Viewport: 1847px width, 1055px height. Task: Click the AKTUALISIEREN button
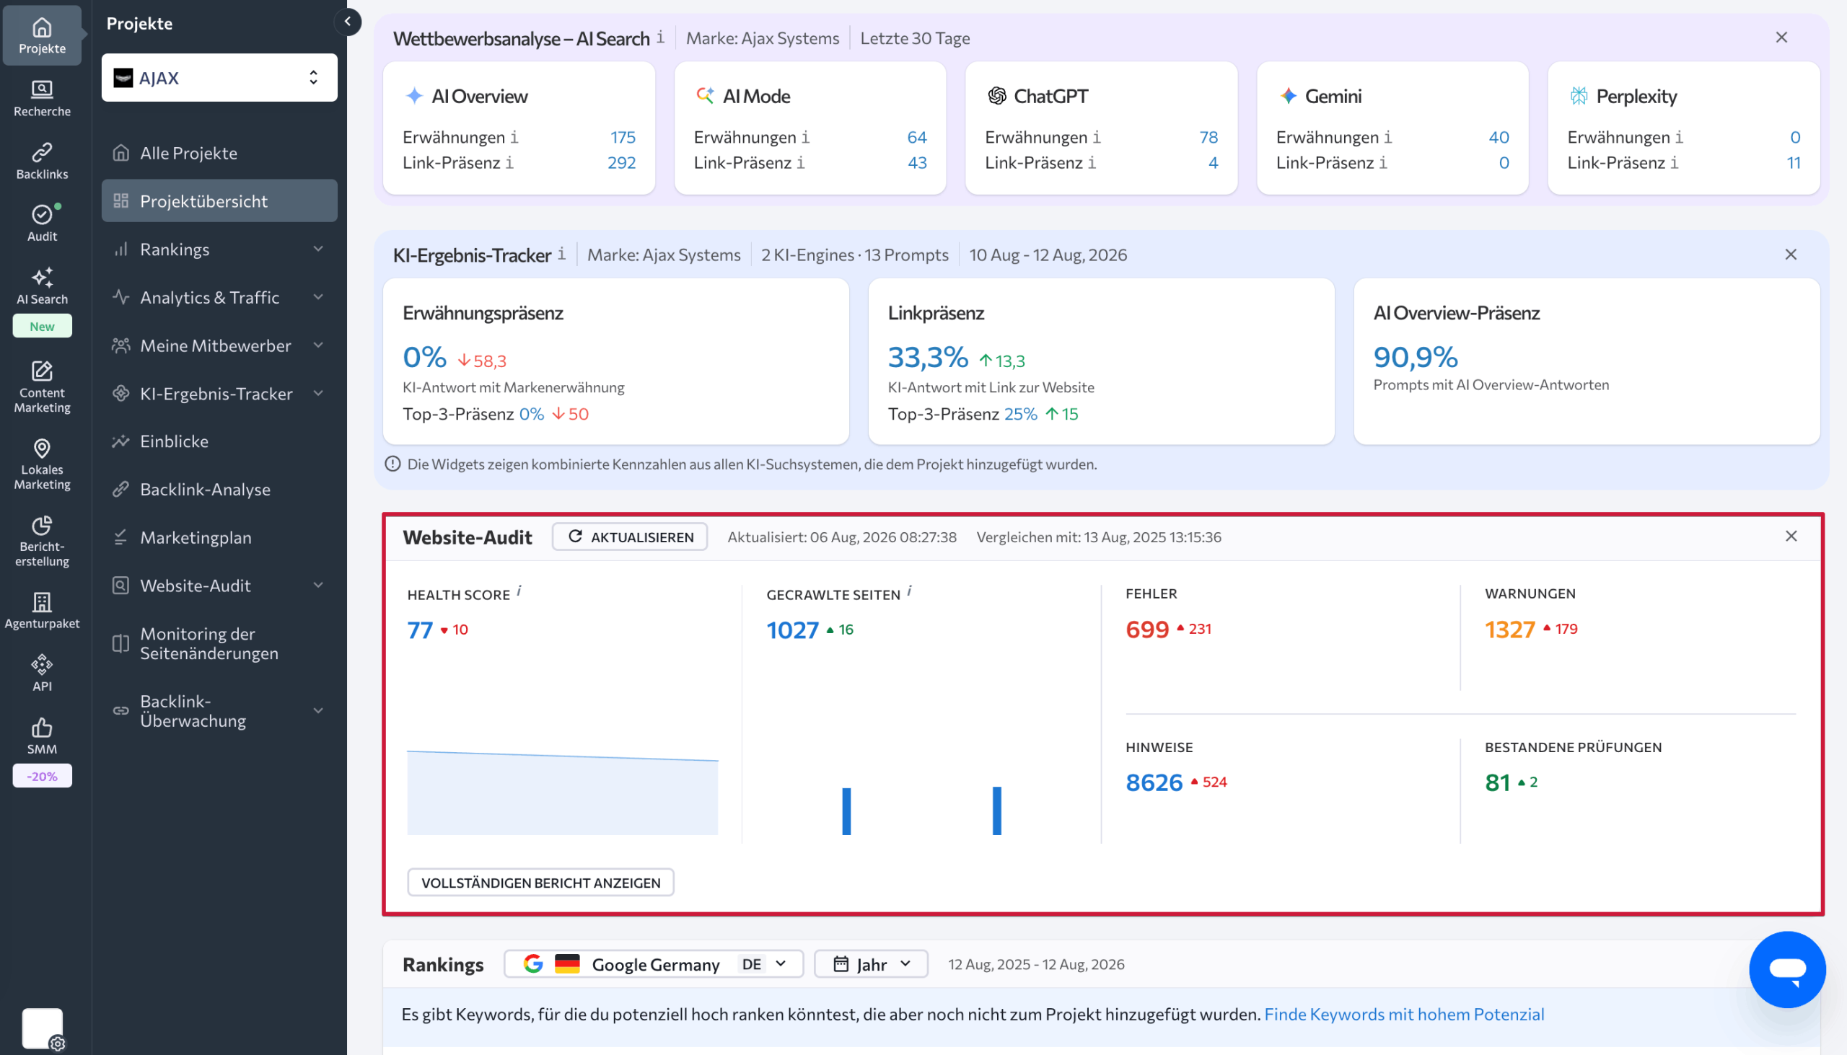[629, 537]
